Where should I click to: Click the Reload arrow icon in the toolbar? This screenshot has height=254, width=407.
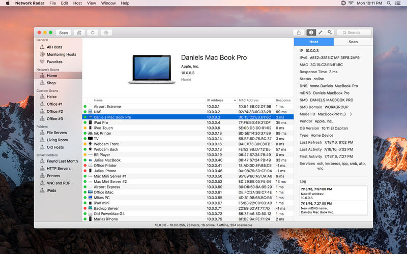click(92, 33)
